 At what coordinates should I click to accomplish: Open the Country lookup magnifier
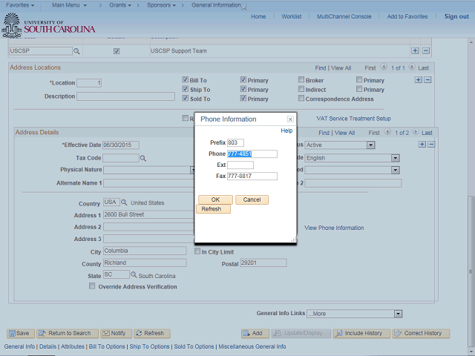coord(124,202)
